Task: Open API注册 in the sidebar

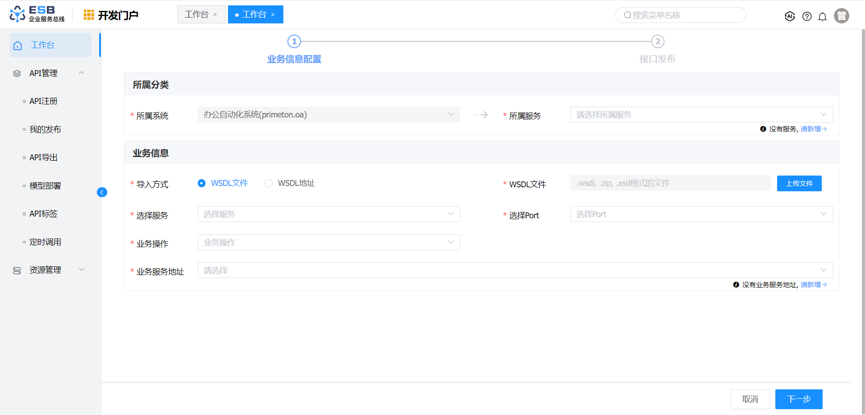Action: (43, 101)
